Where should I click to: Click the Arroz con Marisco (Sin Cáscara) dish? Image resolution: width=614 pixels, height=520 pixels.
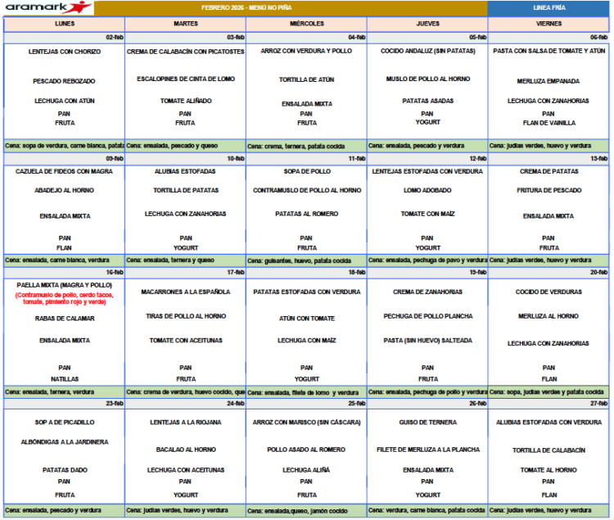coord(306,423)
